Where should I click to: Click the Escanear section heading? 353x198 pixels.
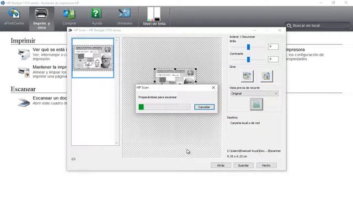click(x=23, y=89)
